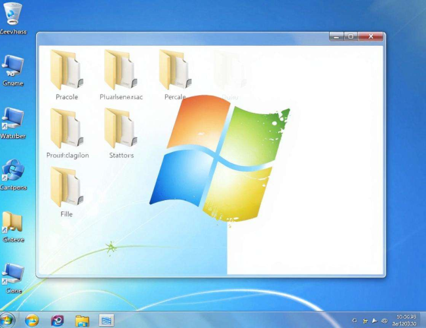Open the Start menu orb
Viewport: 426px width, 328px height.
[7, 320]
